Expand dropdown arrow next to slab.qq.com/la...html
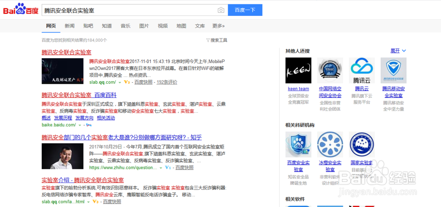Image resolution: width=441 pixels, height=207 pixels. tap(88, 202)
